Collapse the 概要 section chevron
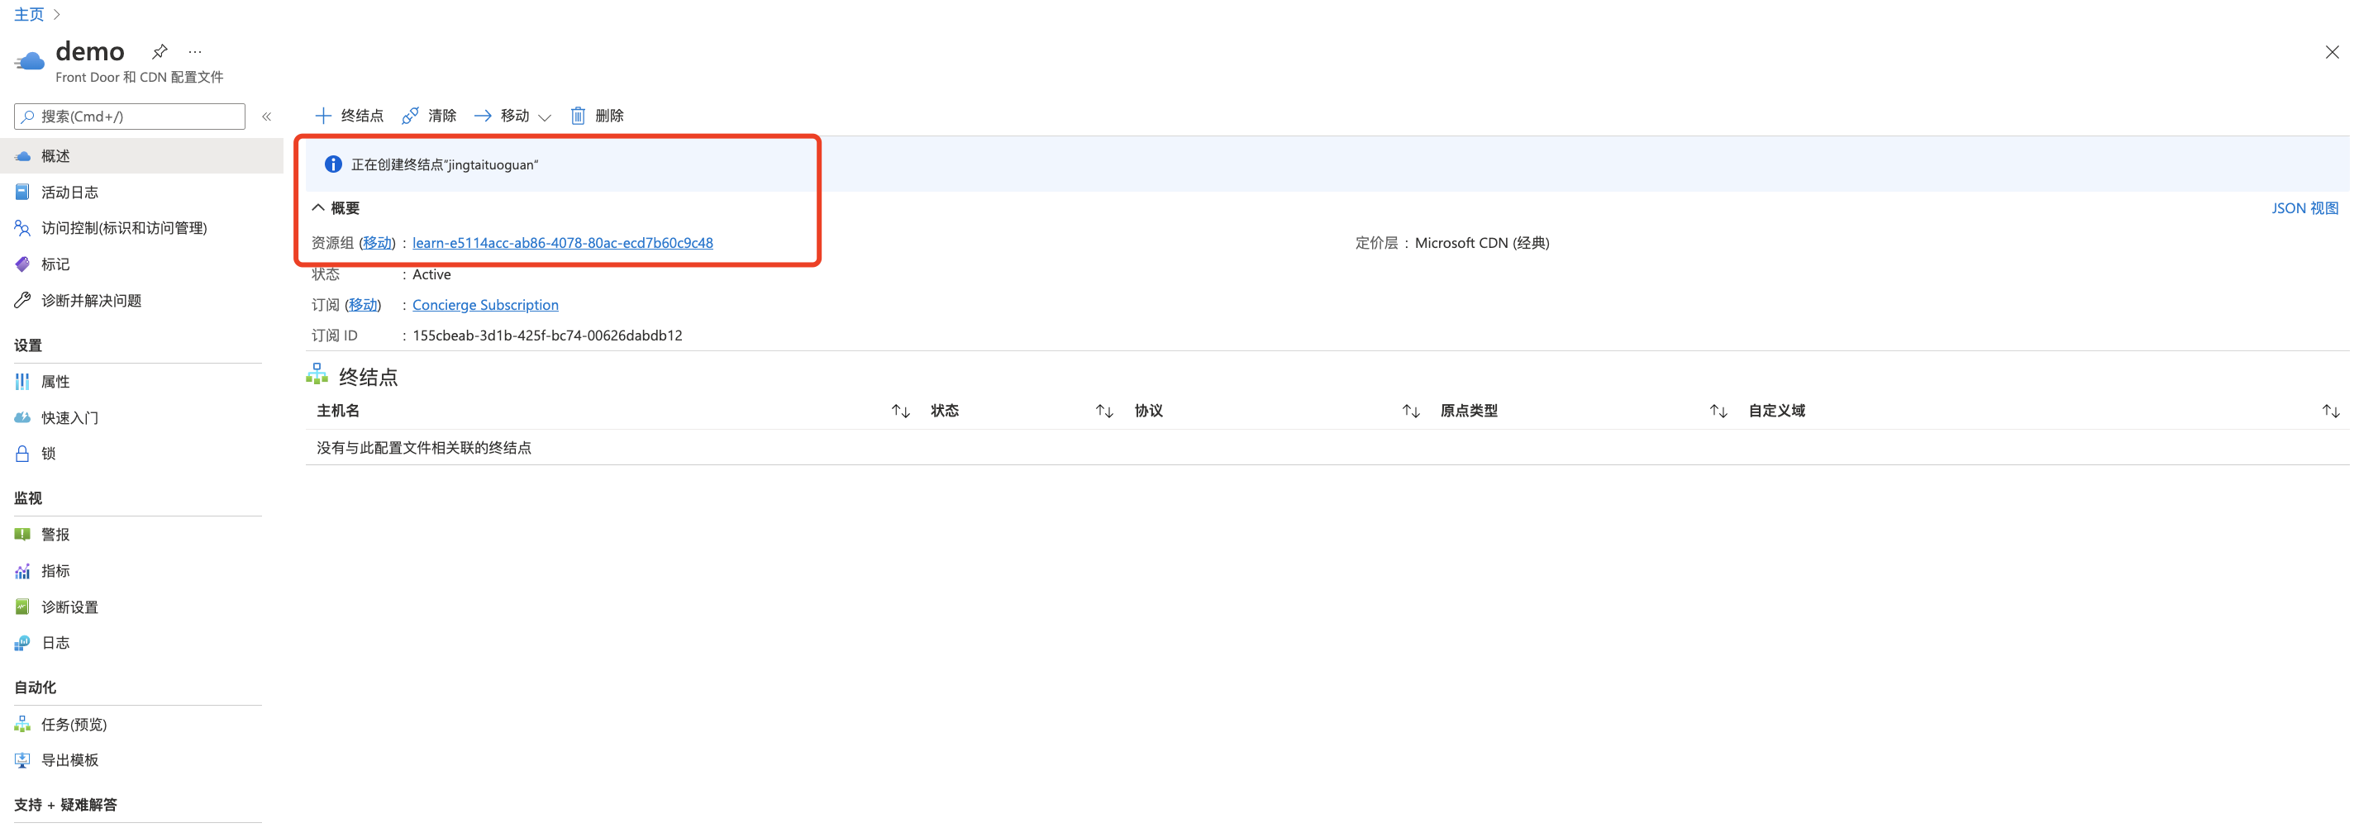2354x828 pixels. [x=318, y=207]
